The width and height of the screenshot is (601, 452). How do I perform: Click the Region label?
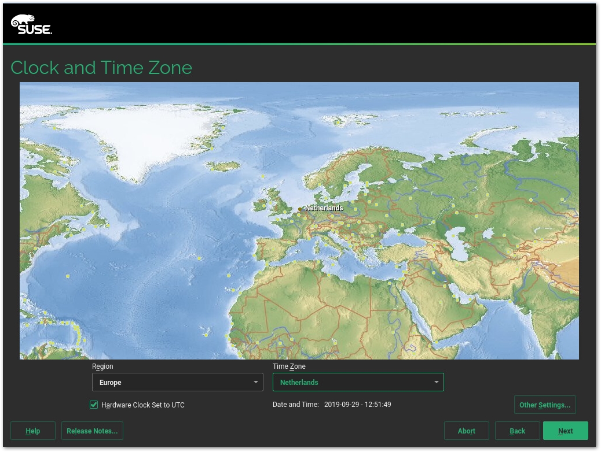click(102, 366)
